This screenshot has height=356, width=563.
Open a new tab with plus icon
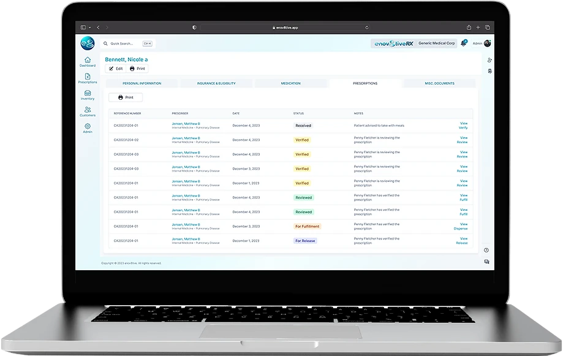[x=478, y=28]
